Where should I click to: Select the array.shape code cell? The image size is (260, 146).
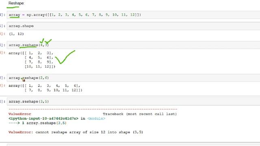(134, 26)
